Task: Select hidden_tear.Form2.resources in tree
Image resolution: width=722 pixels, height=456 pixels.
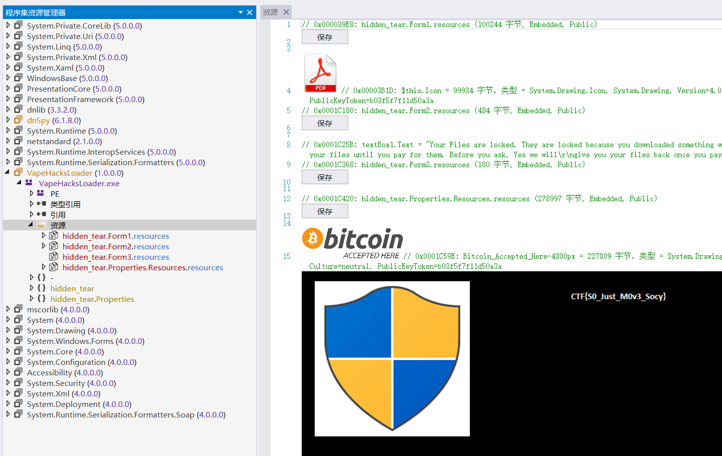Action: pyautogui.click(x=116, y=246)
